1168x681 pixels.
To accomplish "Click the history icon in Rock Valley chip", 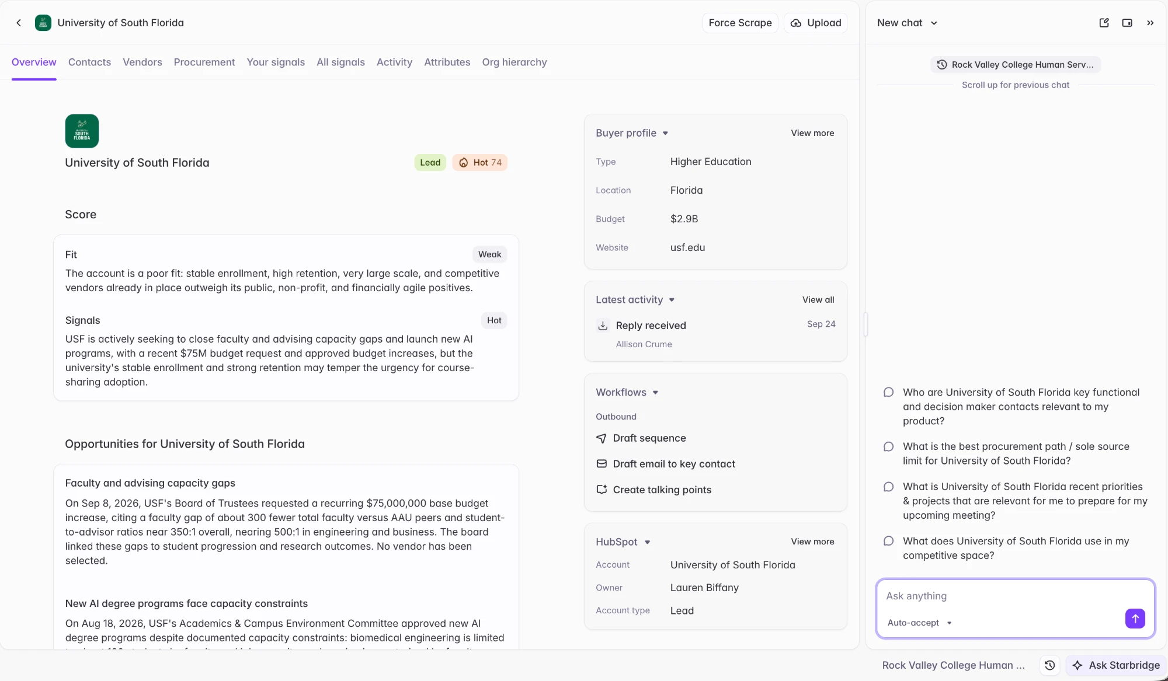I will point(941,65).
